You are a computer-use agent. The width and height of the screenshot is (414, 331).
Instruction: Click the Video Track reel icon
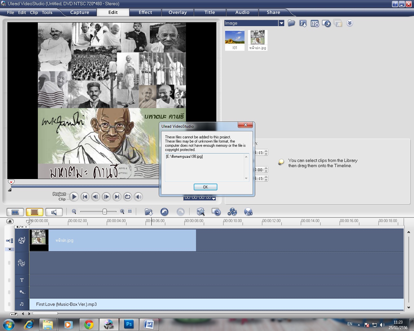click(x=22, y=240)
